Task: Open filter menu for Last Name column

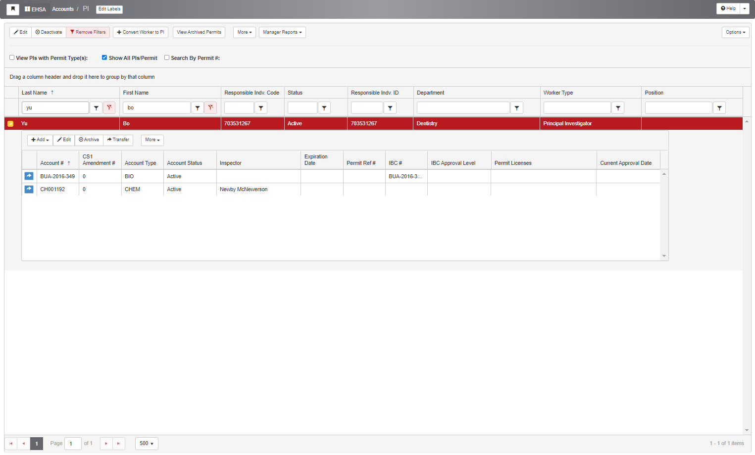Action: [96, 107]
